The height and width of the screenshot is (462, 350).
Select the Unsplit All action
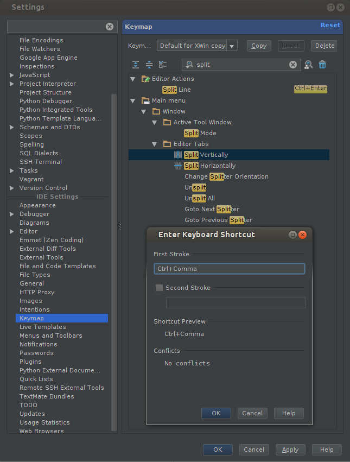[200, 198]
